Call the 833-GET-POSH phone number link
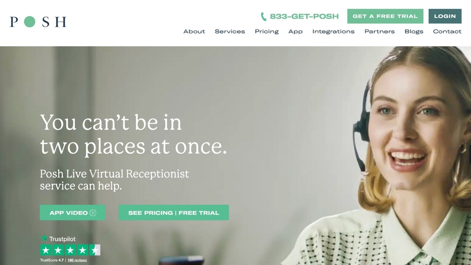Image resolution: width=471 pixels, height=265 pixels. pos(304,16)
